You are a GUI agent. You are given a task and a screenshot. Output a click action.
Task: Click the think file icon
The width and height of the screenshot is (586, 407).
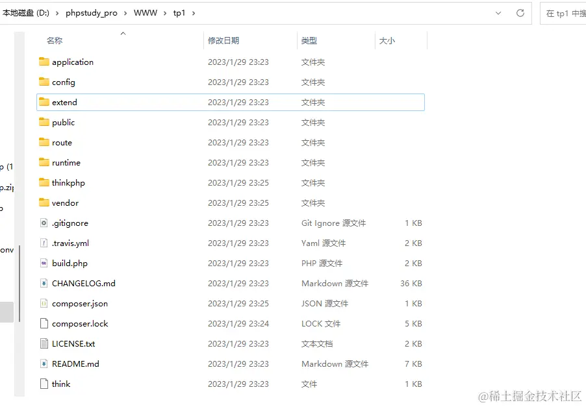(x=44, y=384)
